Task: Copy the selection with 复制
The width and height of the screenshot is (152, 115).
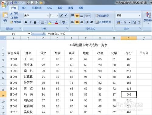Action: [14, 18]
